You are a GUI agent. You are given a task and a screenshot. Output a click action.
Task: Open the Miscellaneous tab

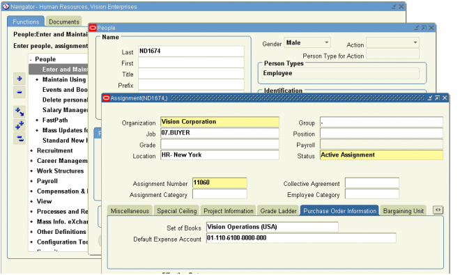point(130,211)
